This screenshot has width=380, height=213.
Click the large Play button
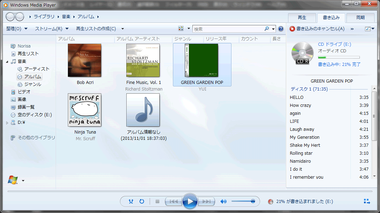190,202
